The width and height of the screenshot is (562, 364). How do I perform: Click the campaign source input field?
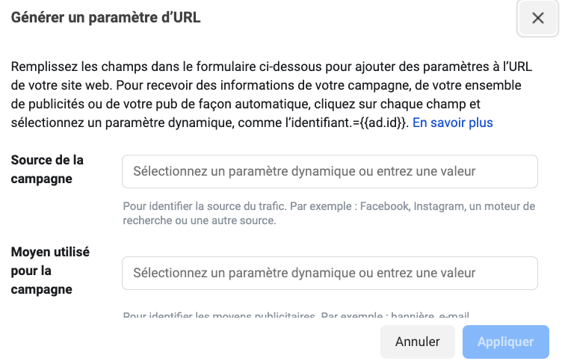pos(330,171)
